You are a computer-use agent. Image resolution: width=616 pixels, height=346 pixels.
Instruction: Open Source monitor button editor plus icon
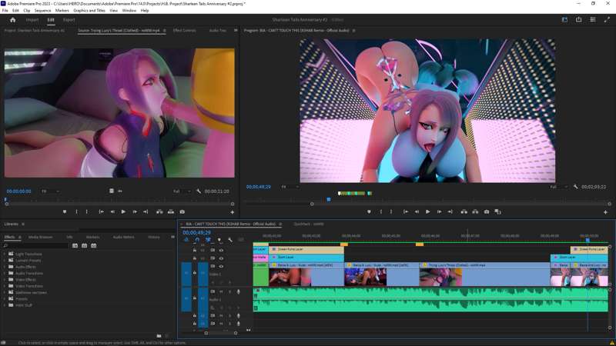(233, 212)
